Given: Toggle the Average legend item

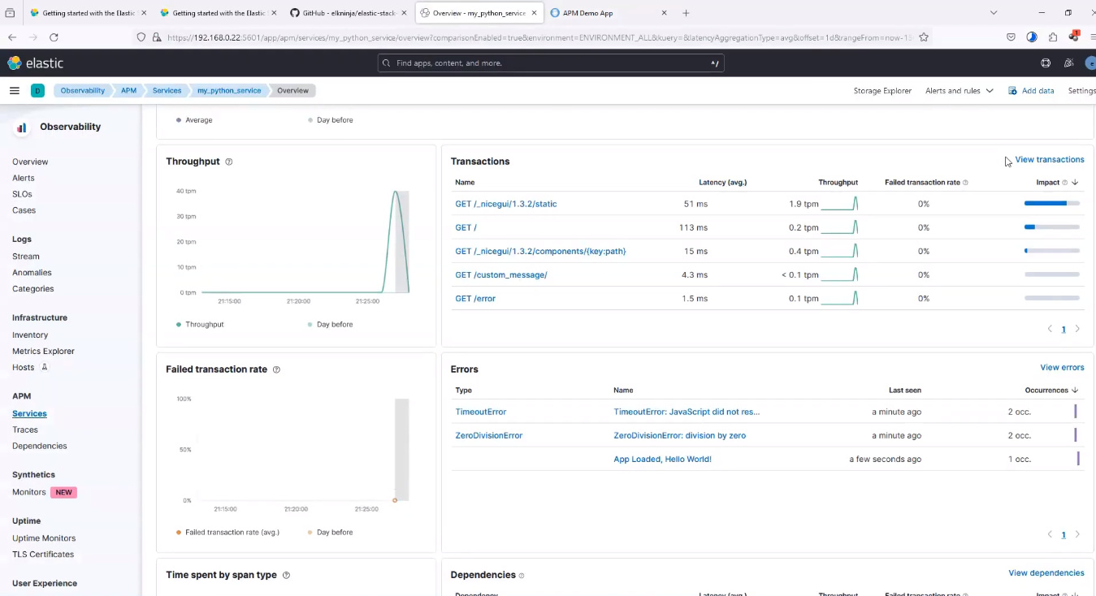Looking at the screenshot, I should coord(194,120).
